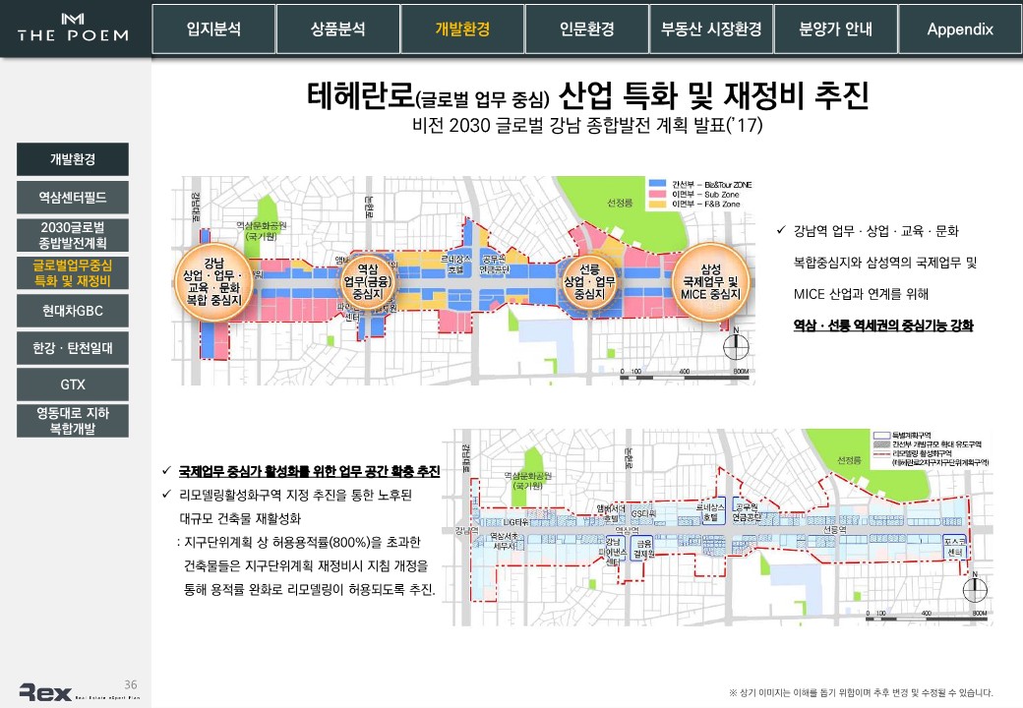Click checkmark beside 국제업무 중심가 활성화 line
1023x708 pixels.
[168, 471]
